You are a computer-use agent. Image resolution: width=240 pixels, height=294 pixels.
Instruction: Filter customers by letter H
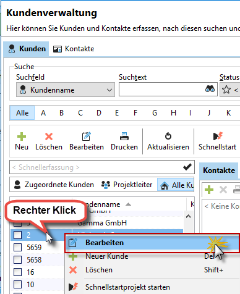click(x=173, y=113)
